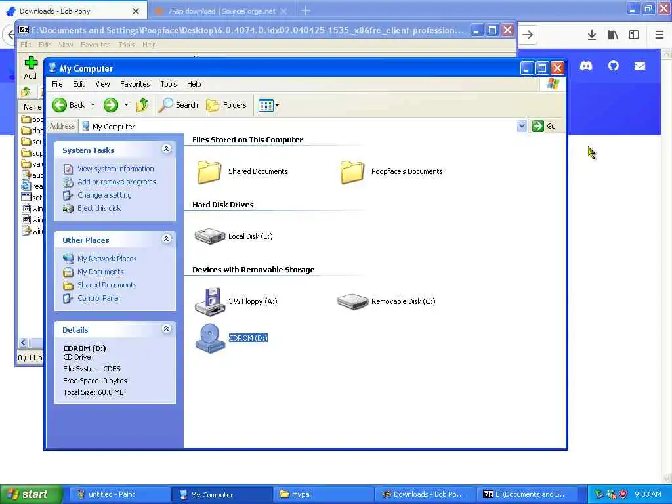Close the Downloads - Bob Pony tab
Screen dimensions: 672x504
(x=135, y=11)
